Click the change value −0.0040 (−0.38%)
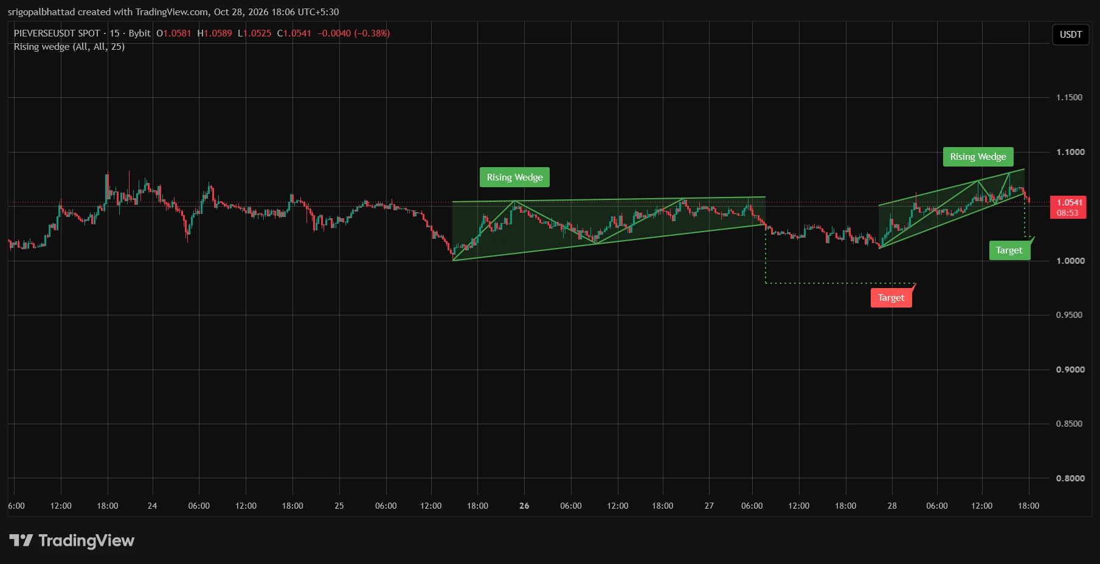 (x=353, y=33)
